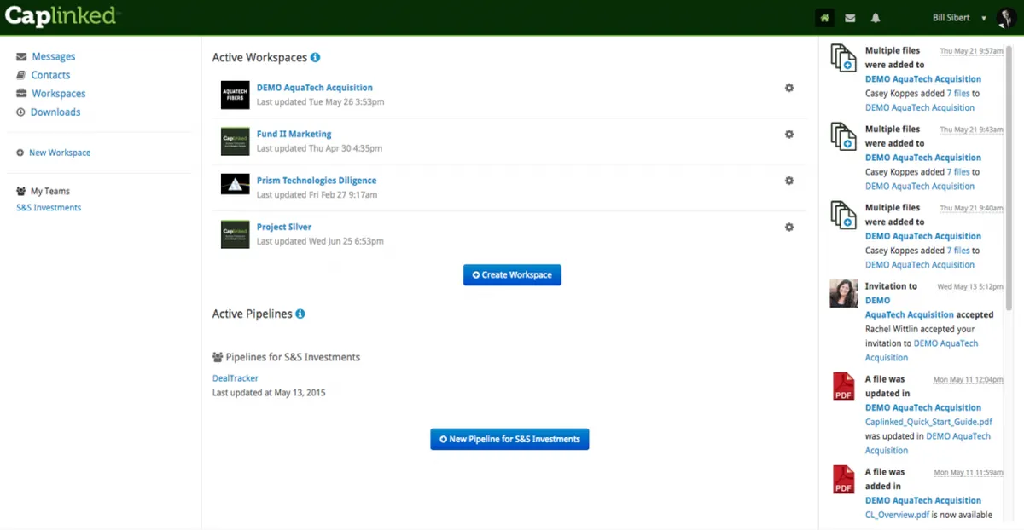The image size is (1024, 530).
Task: Click the Fund II Marketing thumbnail
Action: point(235,141)
